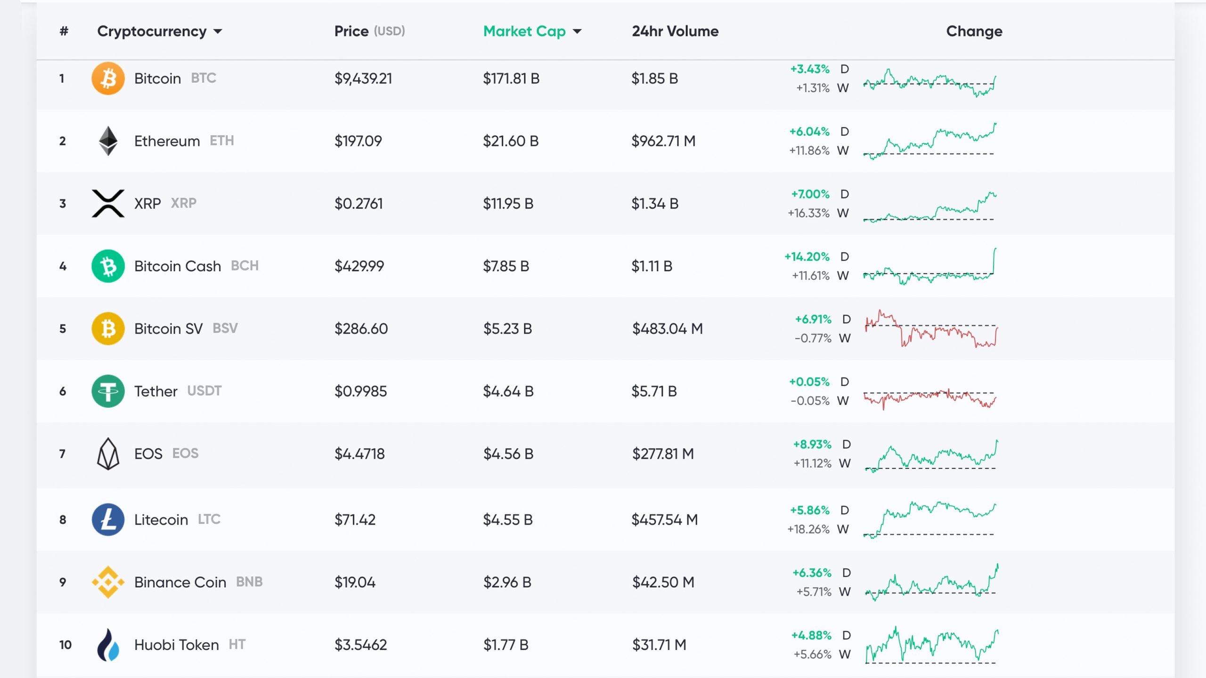Click the Bitcoin SV yellow logo icon

[108, 329]
